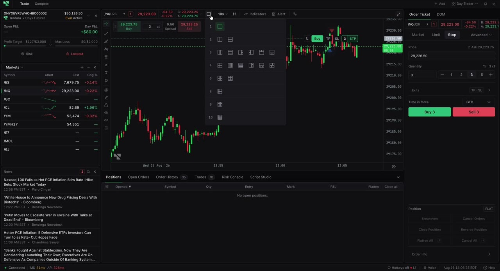Lock all drawings with the lock tool
The height and width of the screenshot is (271, 500).
[106, 105]
